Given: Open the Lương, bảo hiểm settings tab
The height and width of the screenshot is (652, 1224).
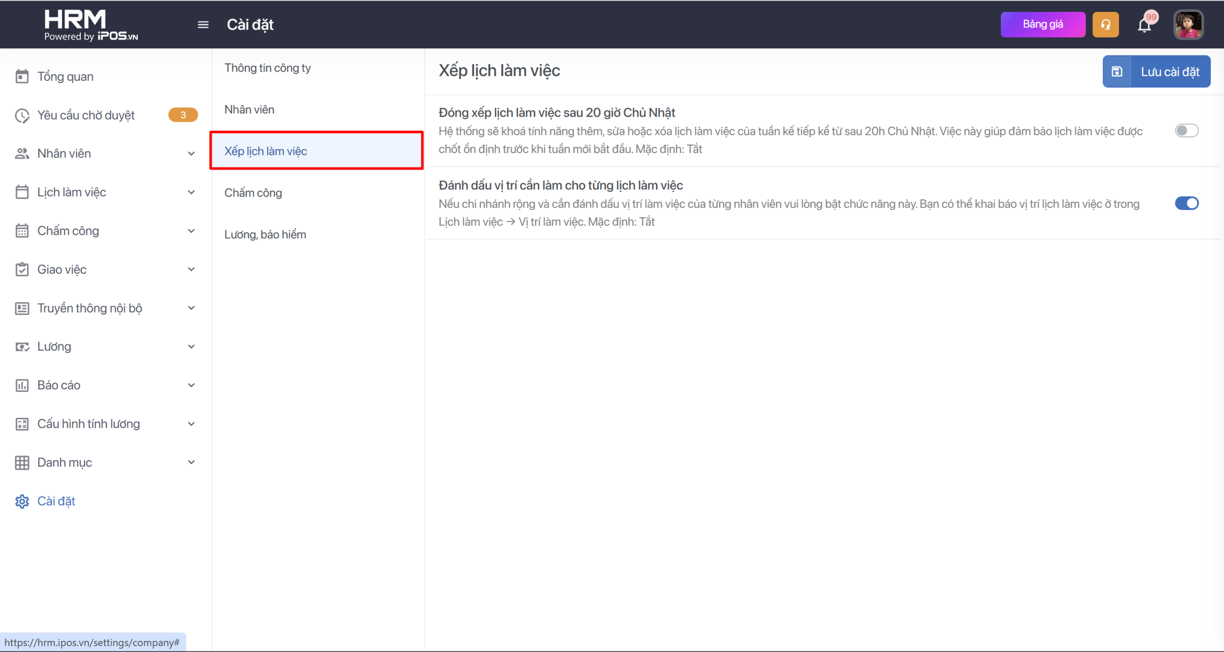Looking at the screenshot, I should (265, 234).
